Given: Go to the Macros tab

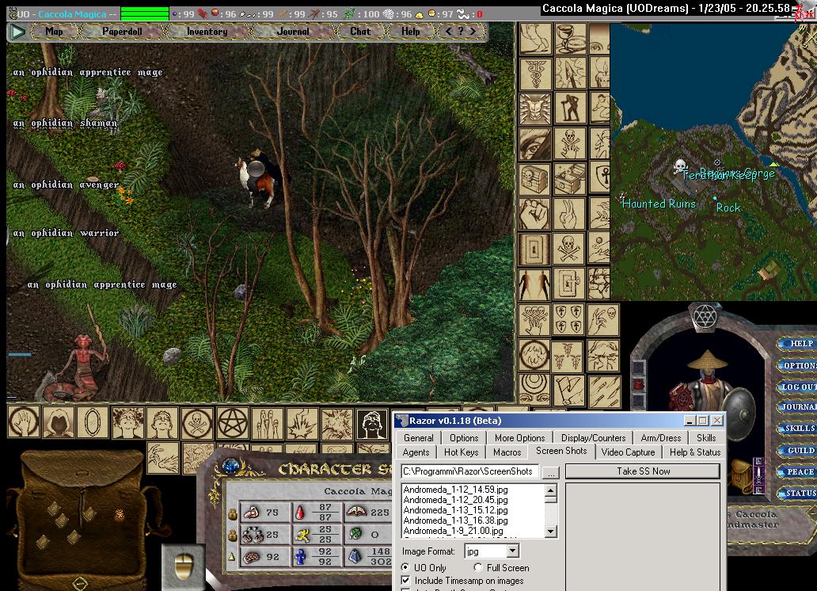Looking at the screenshot, I should (x=507, y=452).
